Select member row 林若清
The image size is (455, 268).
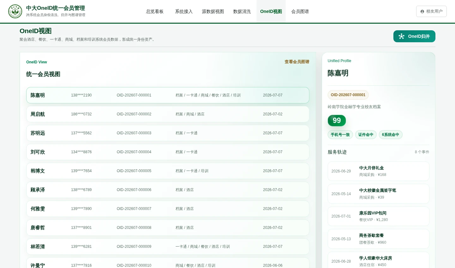click(168, 247)
